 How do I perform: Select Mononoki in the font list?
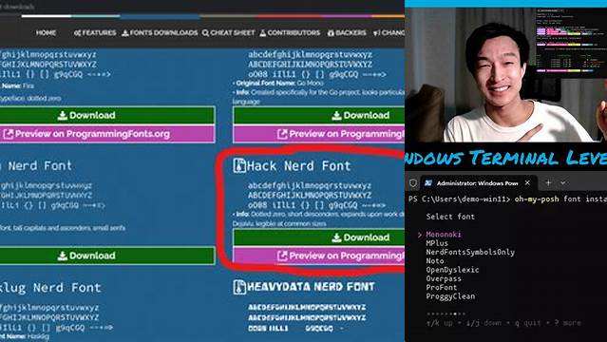[x=444, y=235]
